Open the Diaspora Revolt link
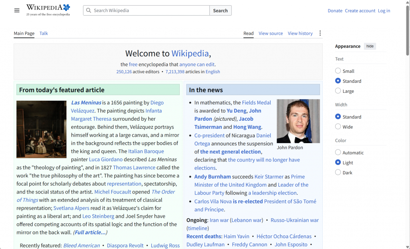The height and width of the screenshot is (249, 410). 125,246
